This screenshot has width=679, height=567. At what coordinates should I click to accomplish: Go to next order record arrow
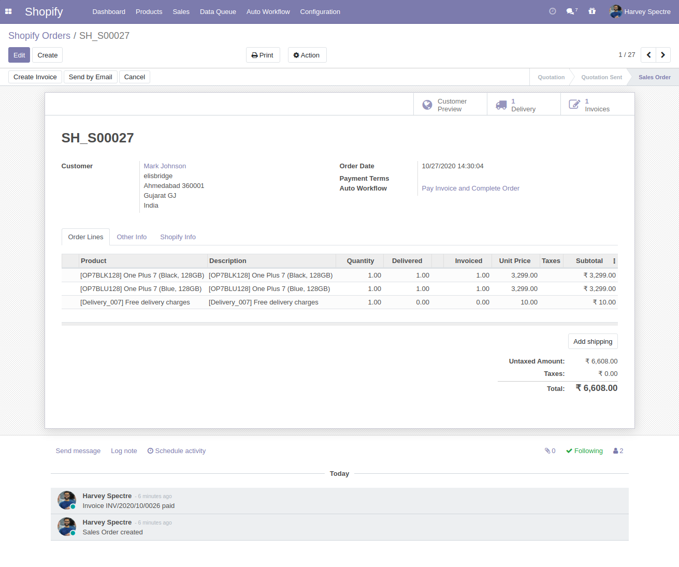pyautogui.click(x=663, y=55)
